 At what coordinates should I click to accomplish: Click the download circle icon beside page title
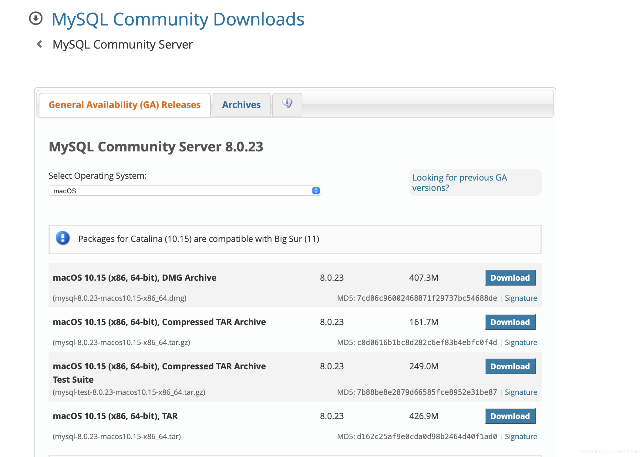point(36,18)
